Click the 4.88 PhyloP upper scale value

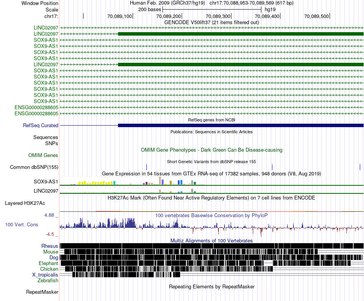pyautogui.click(x=49, y=215)
